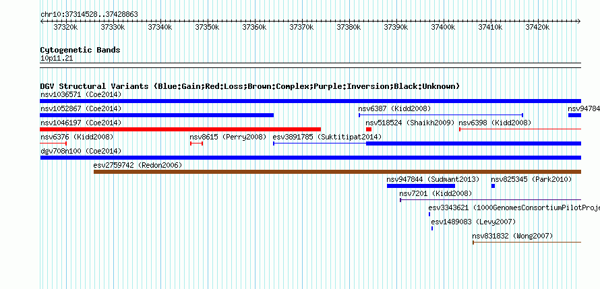Viewport: 600px width, 289px height.
Task: Click the nsv6387 thin blue variant line
Action: 441,115
